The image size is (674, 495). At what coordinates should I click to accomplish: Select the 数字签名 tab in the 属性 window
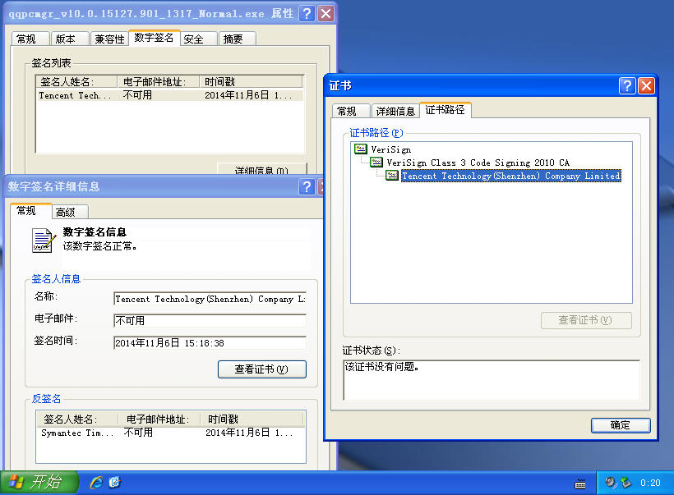(154, 38)
